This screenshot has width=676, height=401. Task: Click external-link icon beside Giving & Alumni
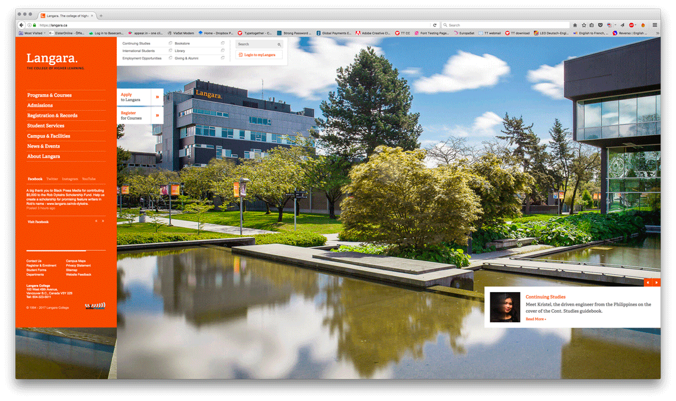pos(222,57)
